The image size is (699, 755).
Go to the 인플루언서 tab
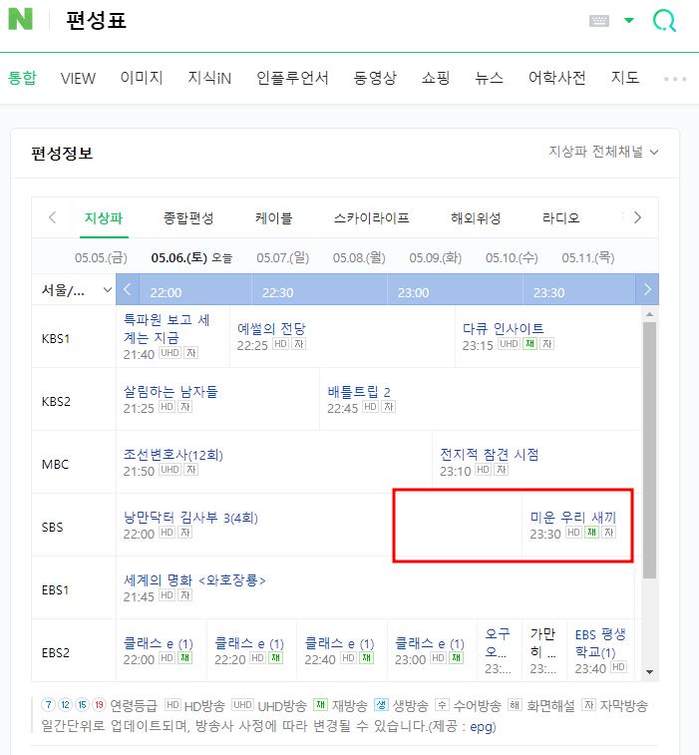pos(292,78)
